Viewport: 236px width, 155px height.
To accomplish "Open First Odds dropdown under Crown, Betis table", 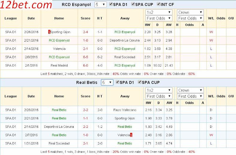I will coord(190,96).
